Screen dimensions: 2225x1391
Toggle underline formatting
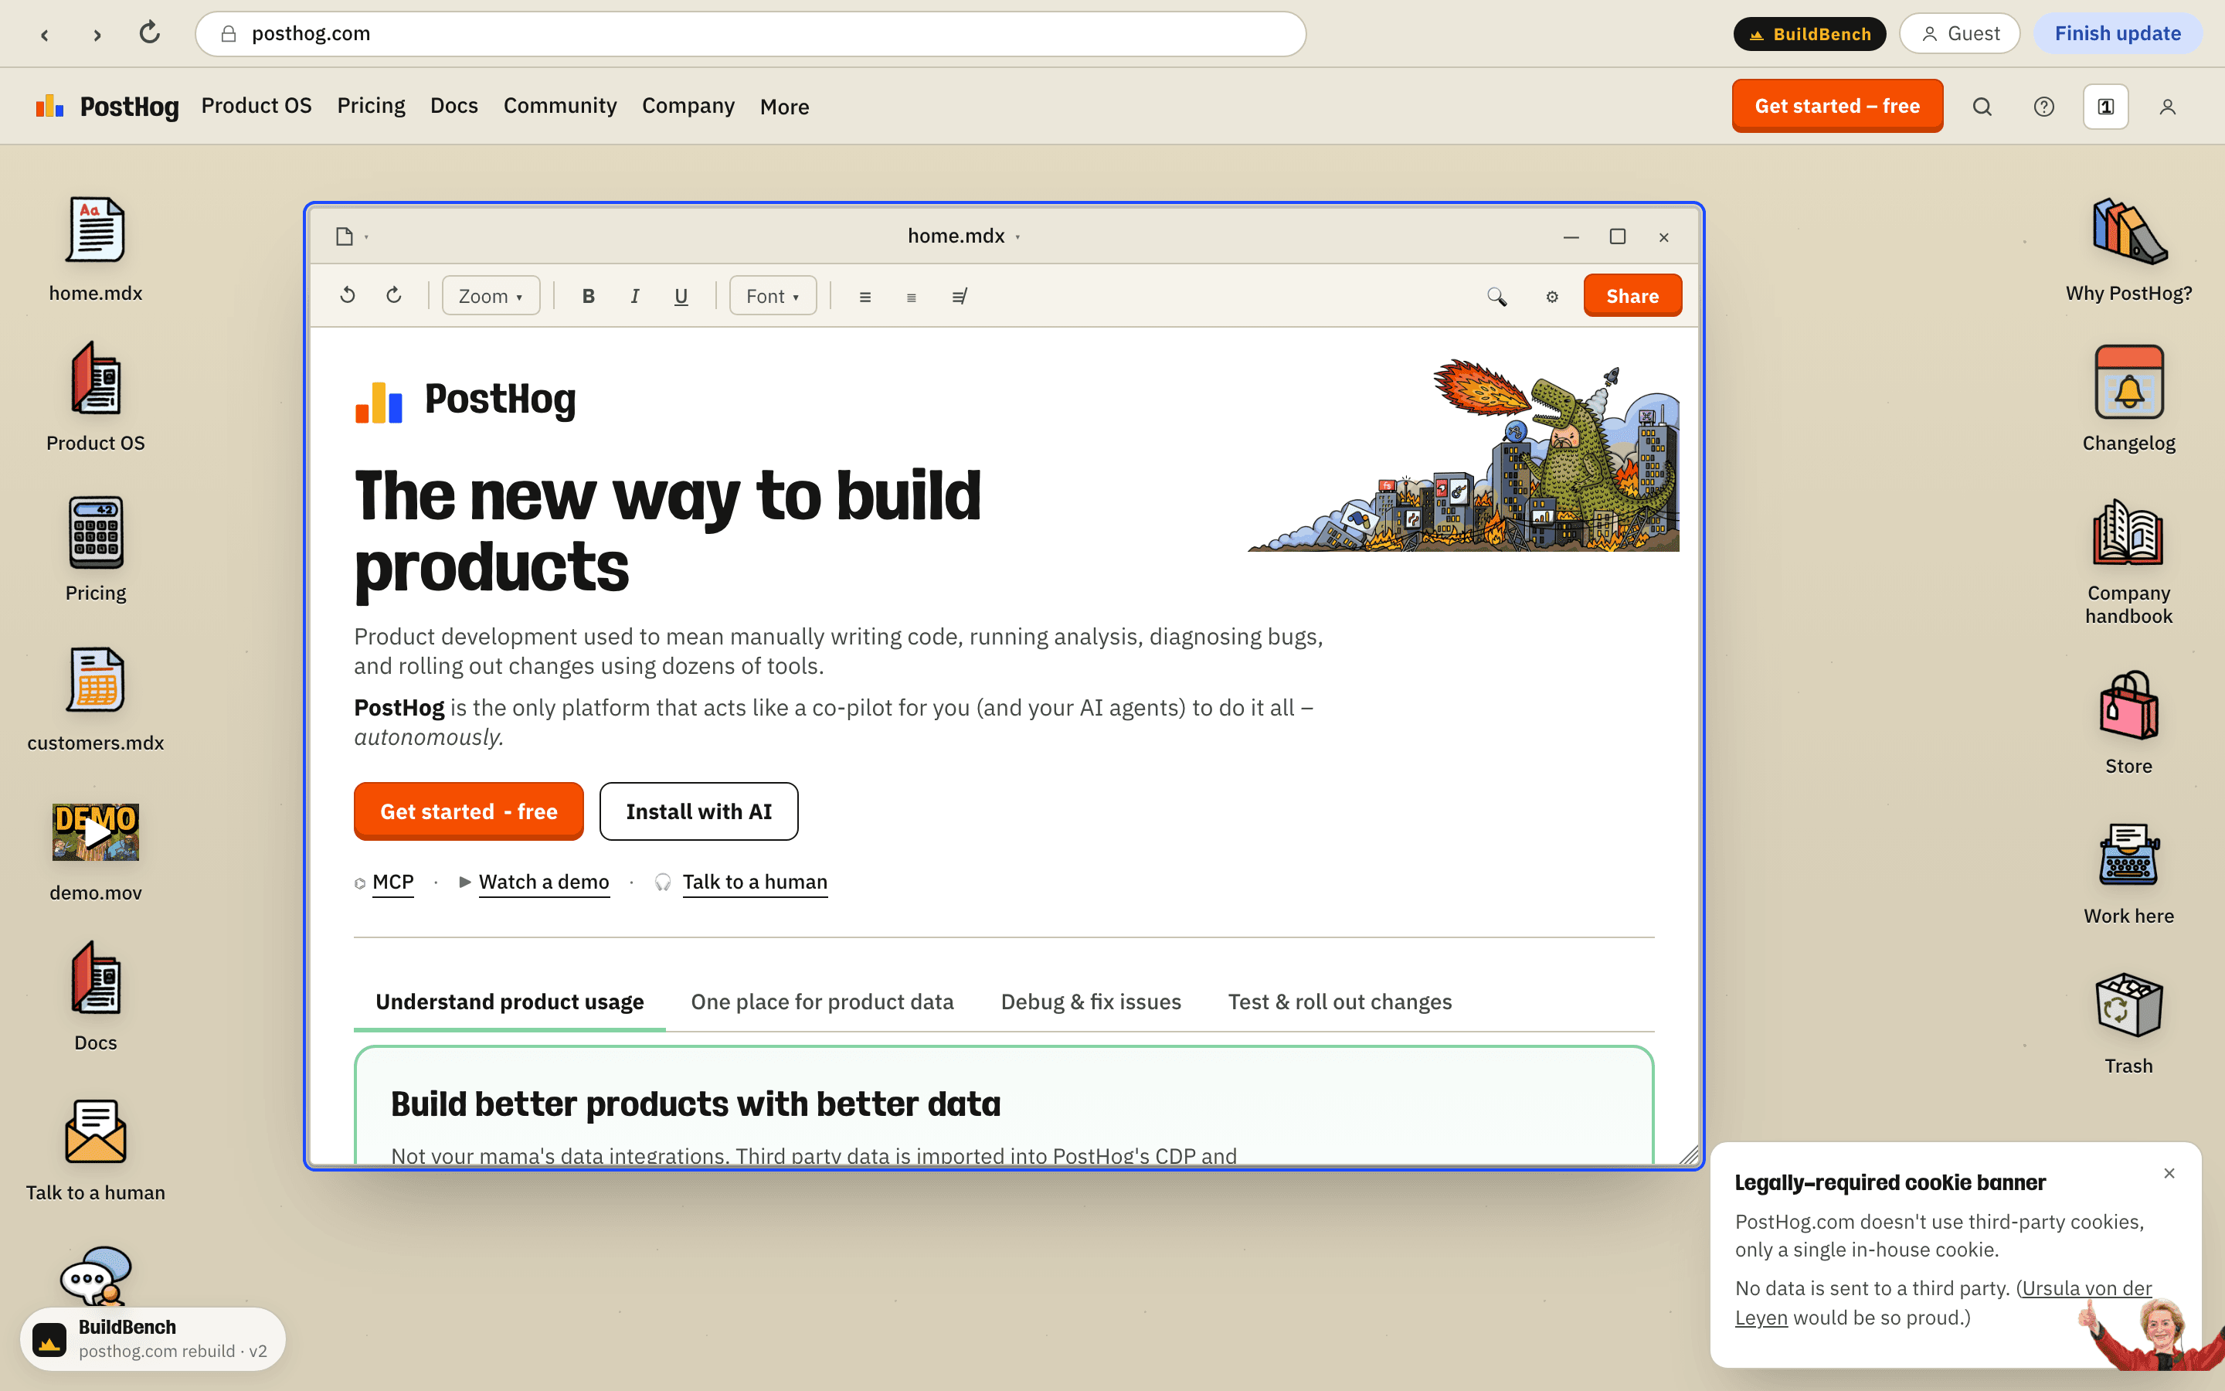(x=681, y=295)
